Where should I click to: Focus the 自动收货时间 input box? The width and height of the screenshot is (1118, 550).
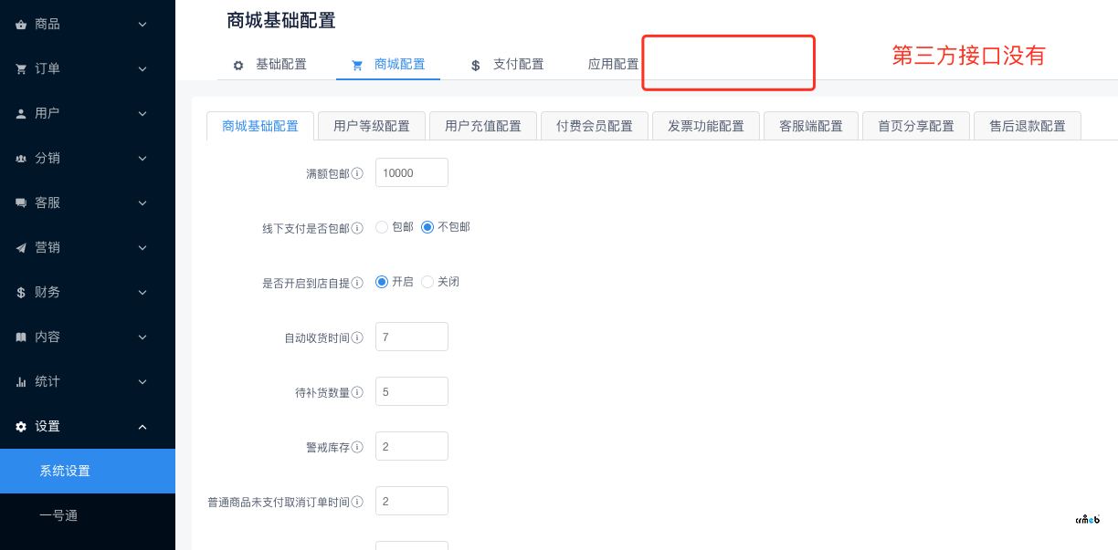(411, 337)
